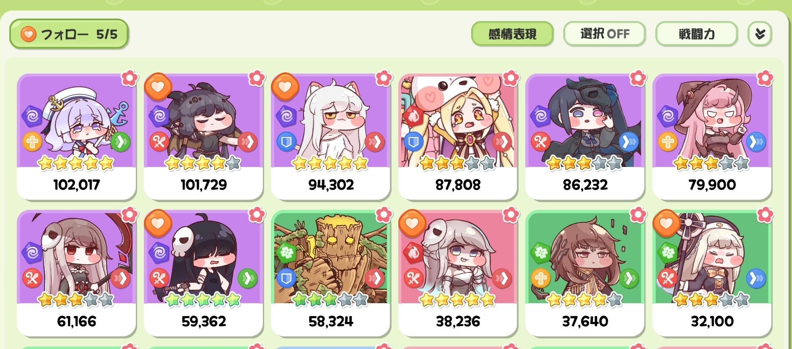Click the blue double-arrow icon on 79,900 card
The width and height of the screenshot is (792, 349).
pyautogui.click(x=756, y=142)
